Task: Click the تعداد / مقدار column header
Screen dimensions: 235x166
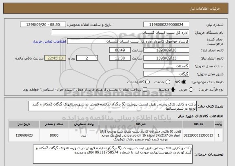Action: click(54, 124)
